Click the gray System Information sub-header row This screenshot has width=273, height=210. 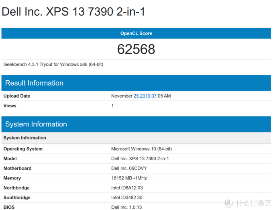[x=25, y=138]
